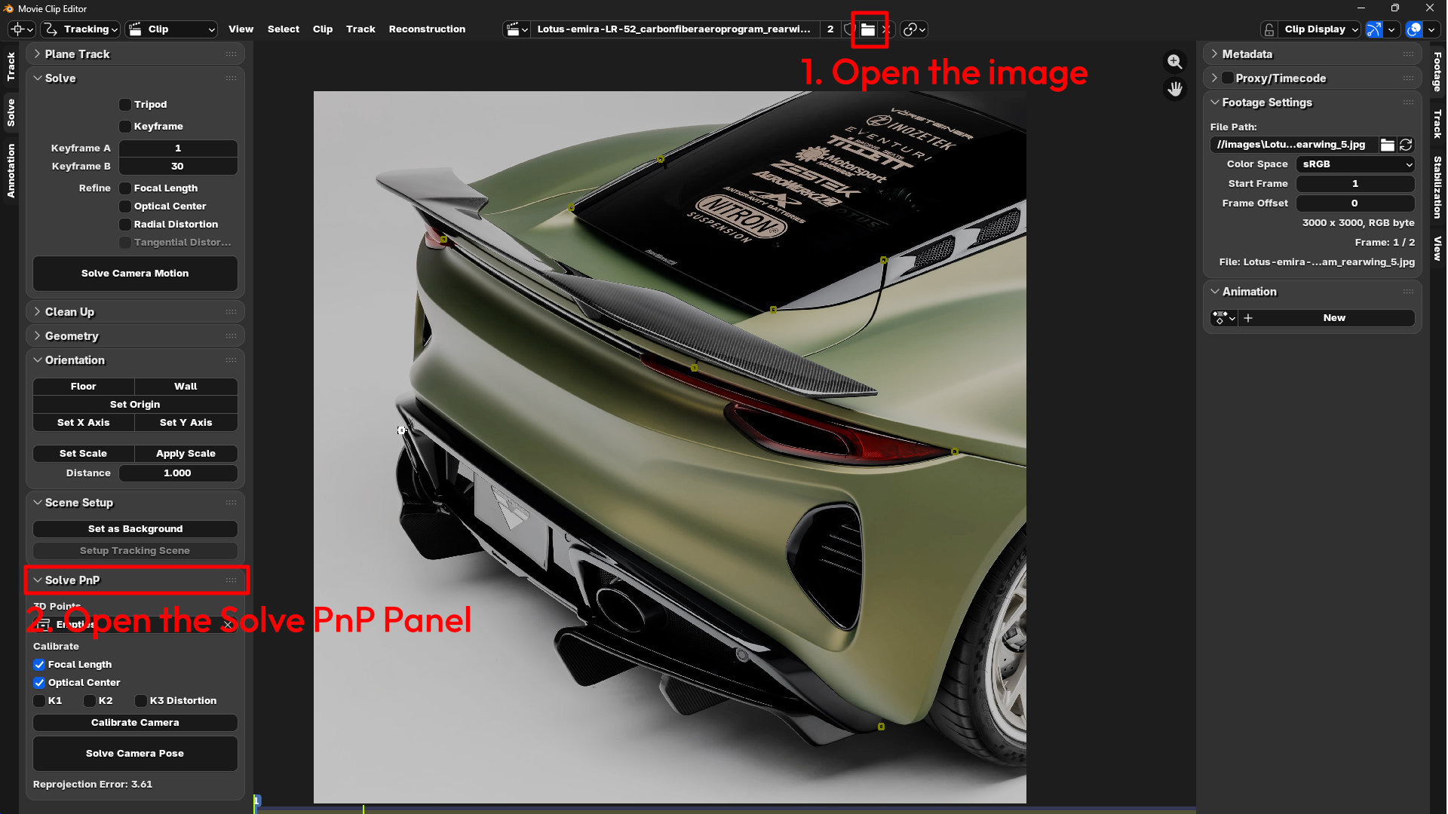The height and width of the screenshot is (814, 1448).
Task: Open the editor type selector icon
Action: 21,29
